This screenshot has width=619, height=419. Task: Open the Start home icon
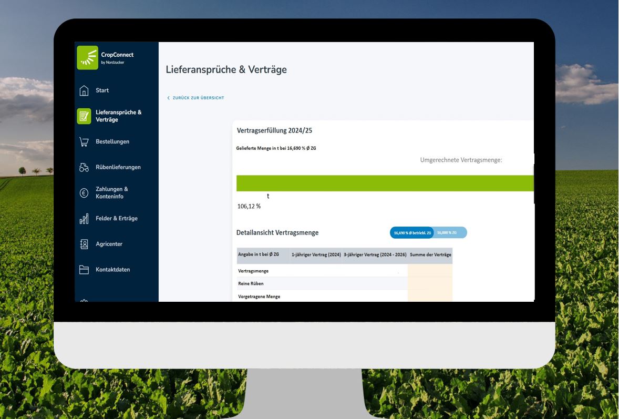pos(84,90)
